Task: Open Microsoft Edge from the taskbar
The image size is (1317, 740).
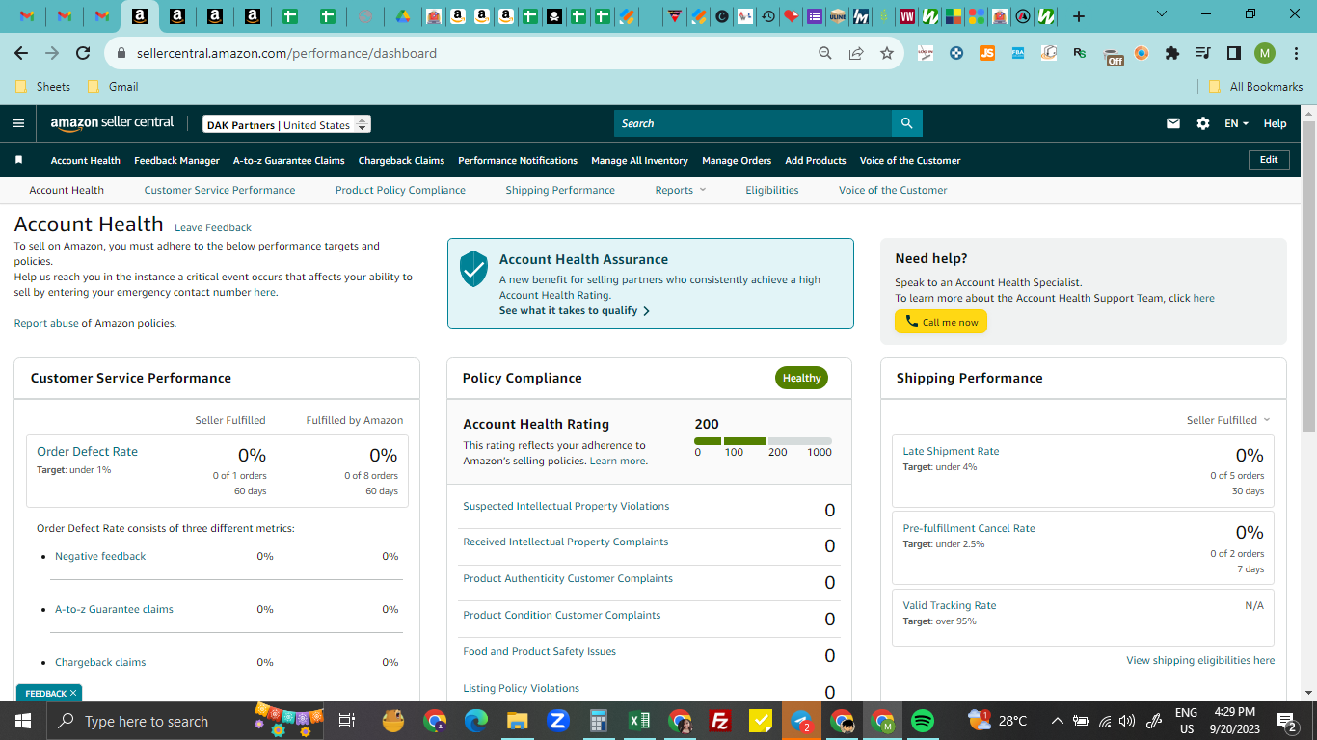Action: point(475,721)
